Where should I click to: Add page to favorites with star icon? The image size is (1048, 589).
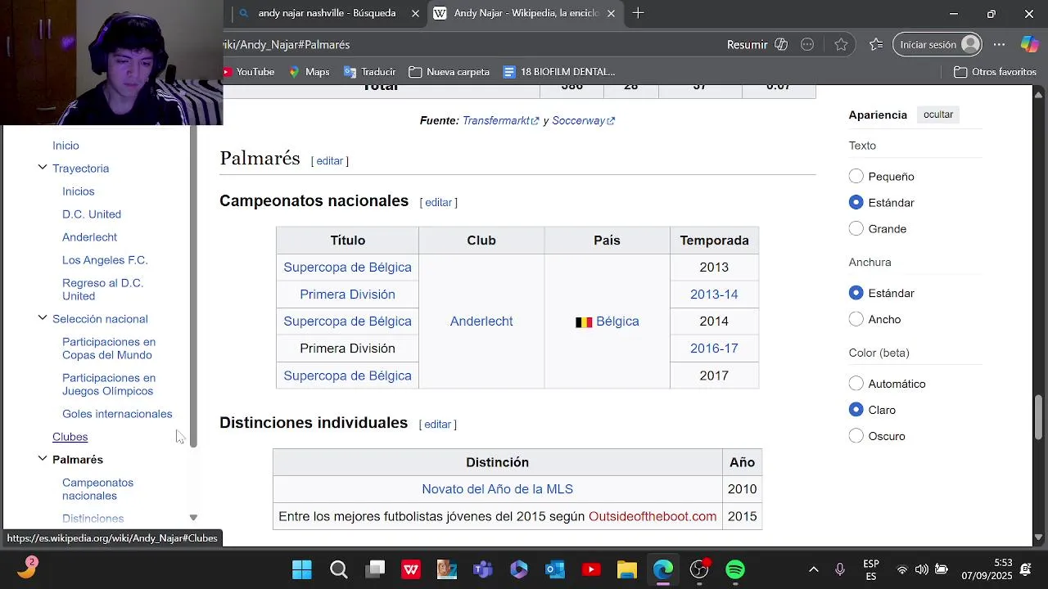pyautogui.click(x=841, y=45)
